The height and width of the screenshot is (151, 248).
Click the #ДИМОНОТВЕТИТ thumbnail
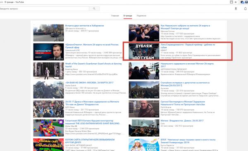coord(48,52)
